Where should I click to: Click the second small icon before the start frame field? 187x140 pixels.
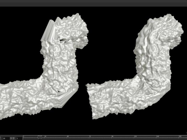point(14,138)
